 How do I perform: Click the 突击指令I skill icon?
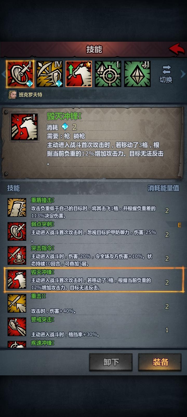pos(17,255)
